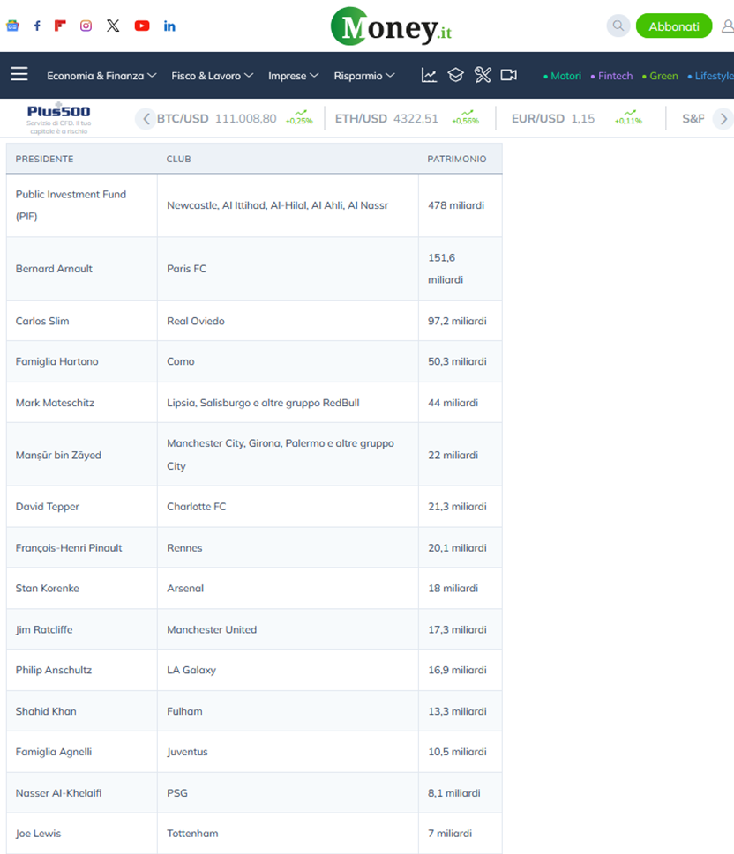The width and height of the screenshot is (734, 854).
Task: Click the chart markets icon in navbar
Action: (429, 75)
